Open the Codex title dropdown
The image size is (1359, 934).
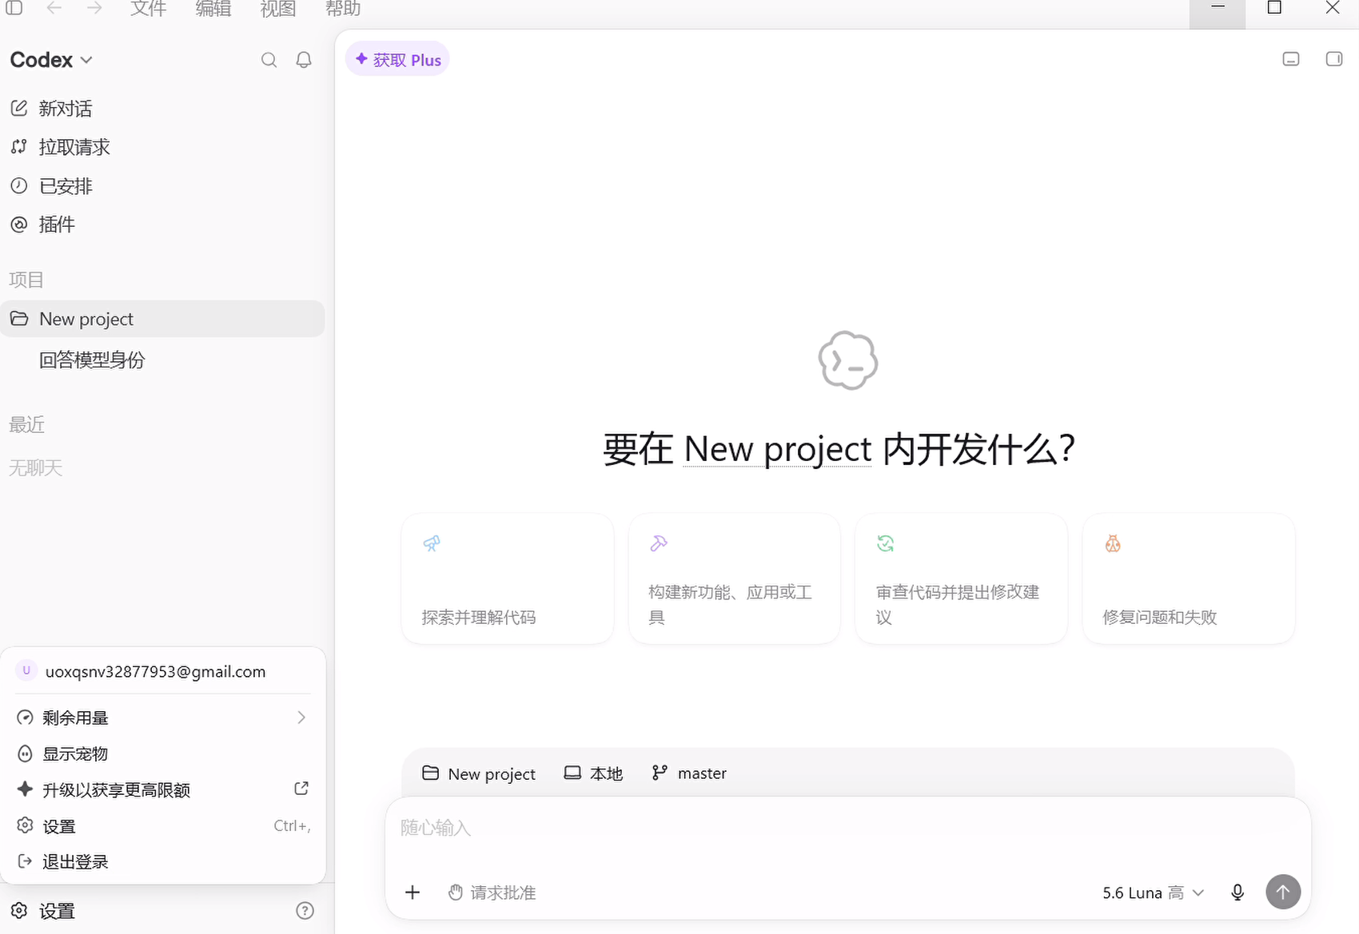click(x=52, y=60)
